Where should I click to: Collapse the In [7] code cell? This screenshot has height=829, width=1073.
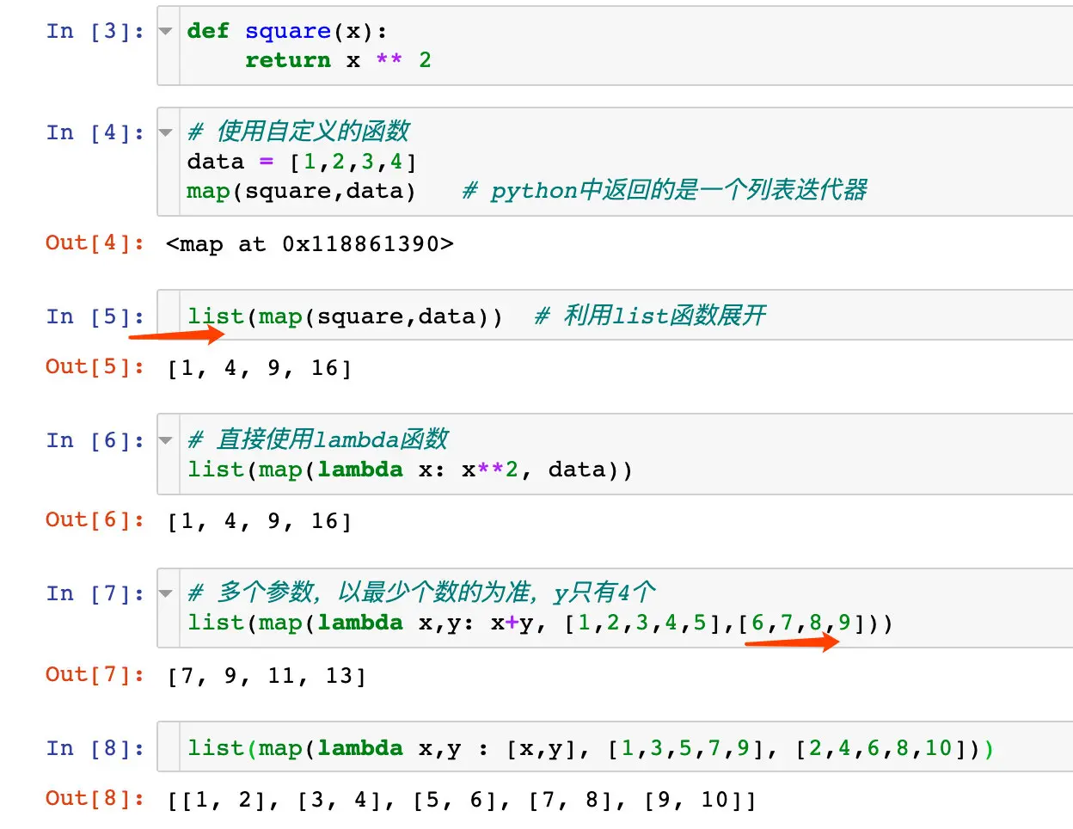point(166,594)
